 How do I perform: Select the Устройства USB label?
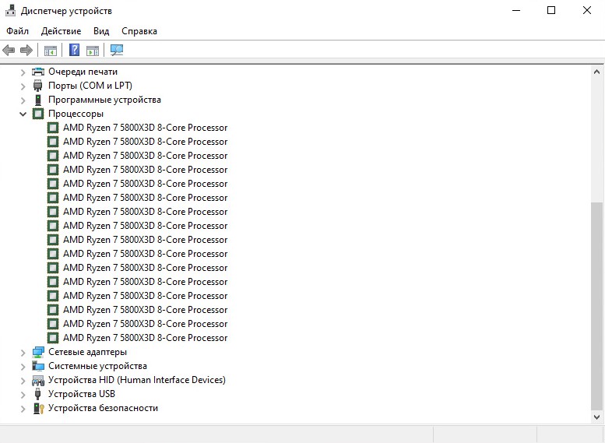tap(82, 394)
